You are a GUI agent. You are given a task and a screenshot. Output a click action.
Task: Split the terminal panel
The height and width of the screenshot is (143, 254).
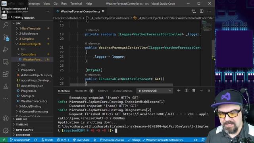click(187, 91)
